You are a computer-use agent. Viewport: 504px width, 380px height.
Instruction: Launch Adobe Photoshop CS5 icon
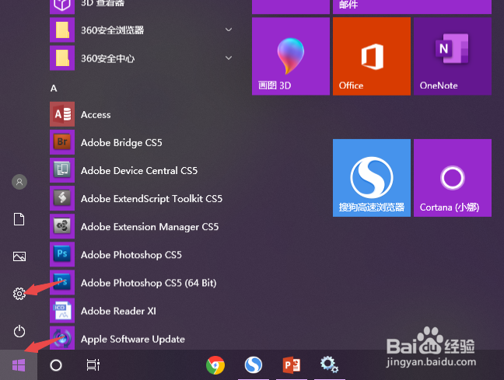tap(62, 254)
